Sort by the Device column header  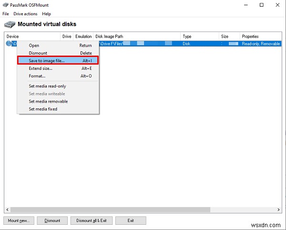point(32,37)
